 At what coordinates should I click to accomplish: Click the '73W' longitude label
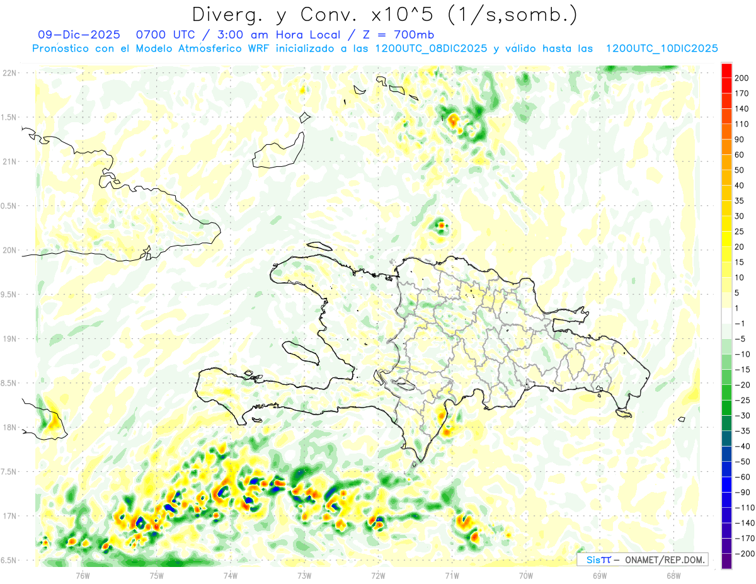tap(304, 575)
